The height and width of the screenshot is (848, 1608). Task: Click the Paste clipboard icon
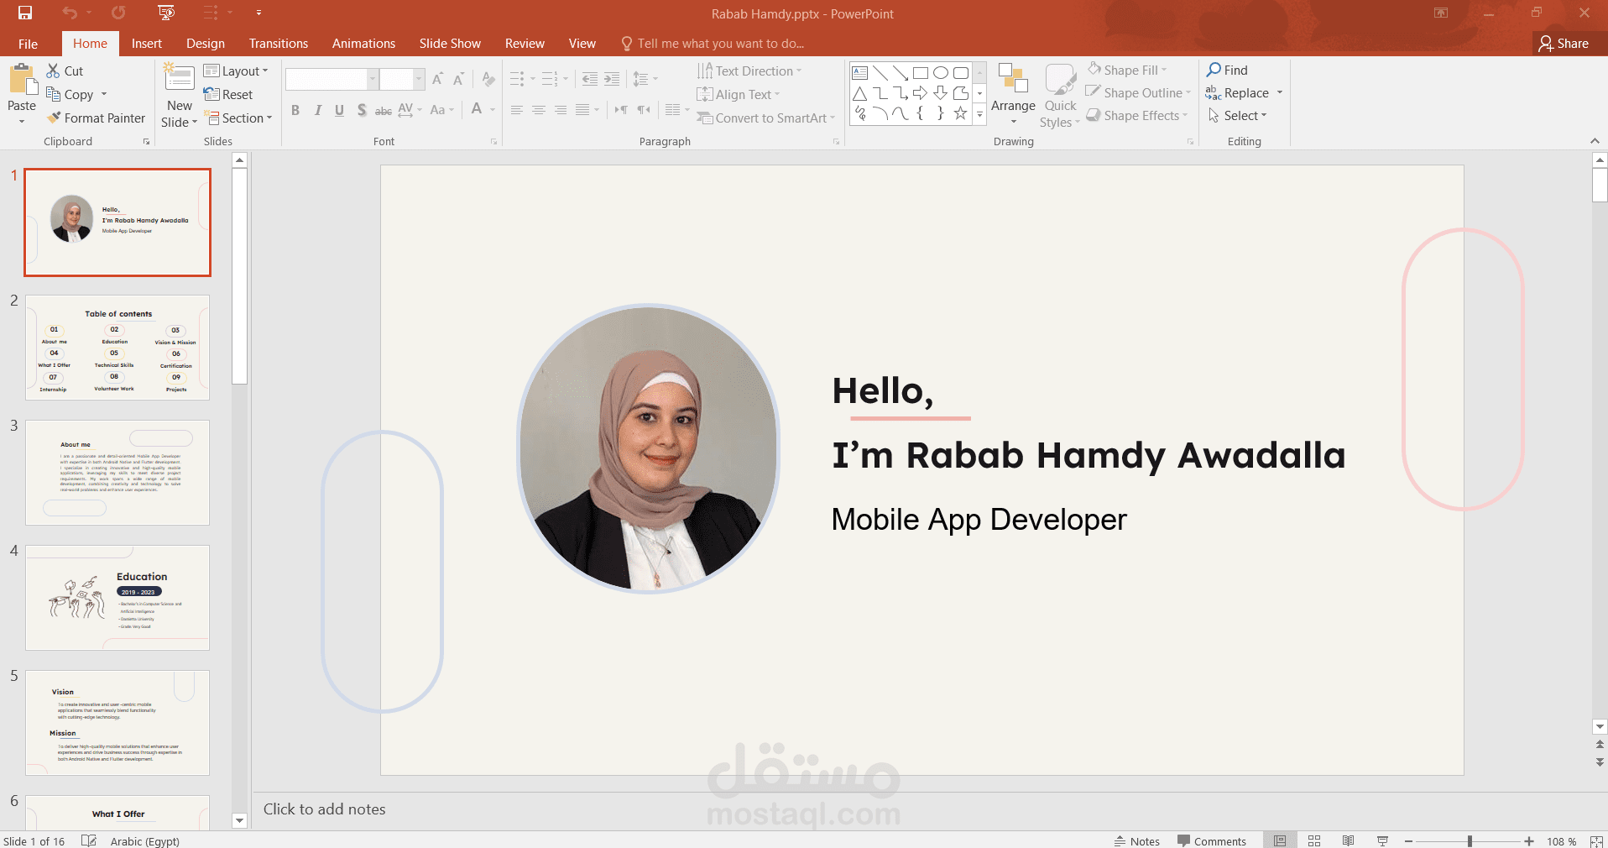pyautogui.click(x=23, y=80)
